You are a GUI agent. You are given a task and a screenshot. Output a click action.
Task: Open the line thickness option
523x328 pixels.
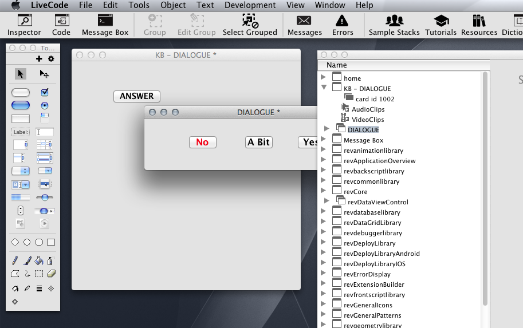click(39, 289)
